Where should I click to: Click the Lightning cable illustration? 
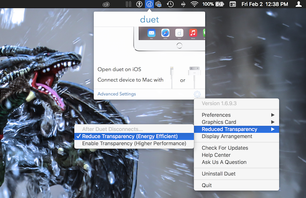(172, 77)
